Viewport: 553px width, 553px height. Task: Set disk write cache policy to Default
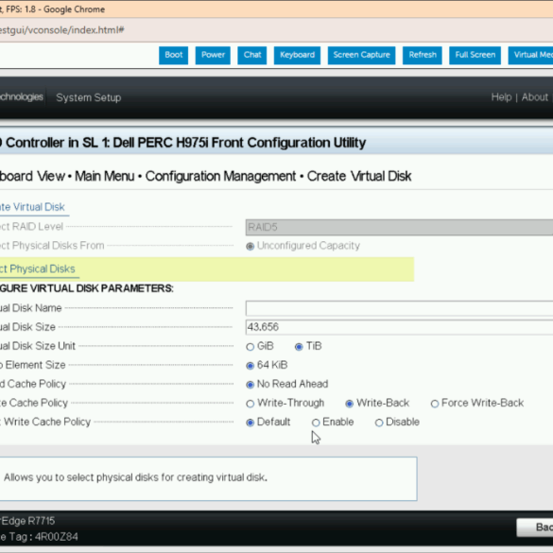251,423
